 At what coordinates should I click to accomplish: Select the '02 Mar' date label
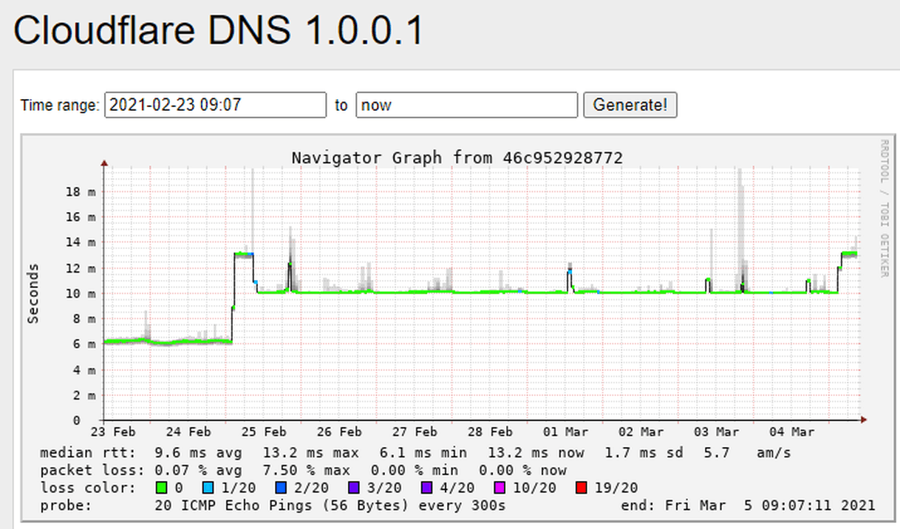point(642,432)
